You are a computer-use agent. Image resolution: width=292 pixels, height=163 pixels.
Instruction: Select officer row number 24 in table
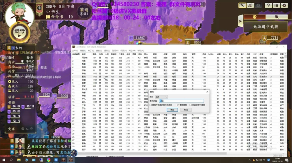(178, 131)
